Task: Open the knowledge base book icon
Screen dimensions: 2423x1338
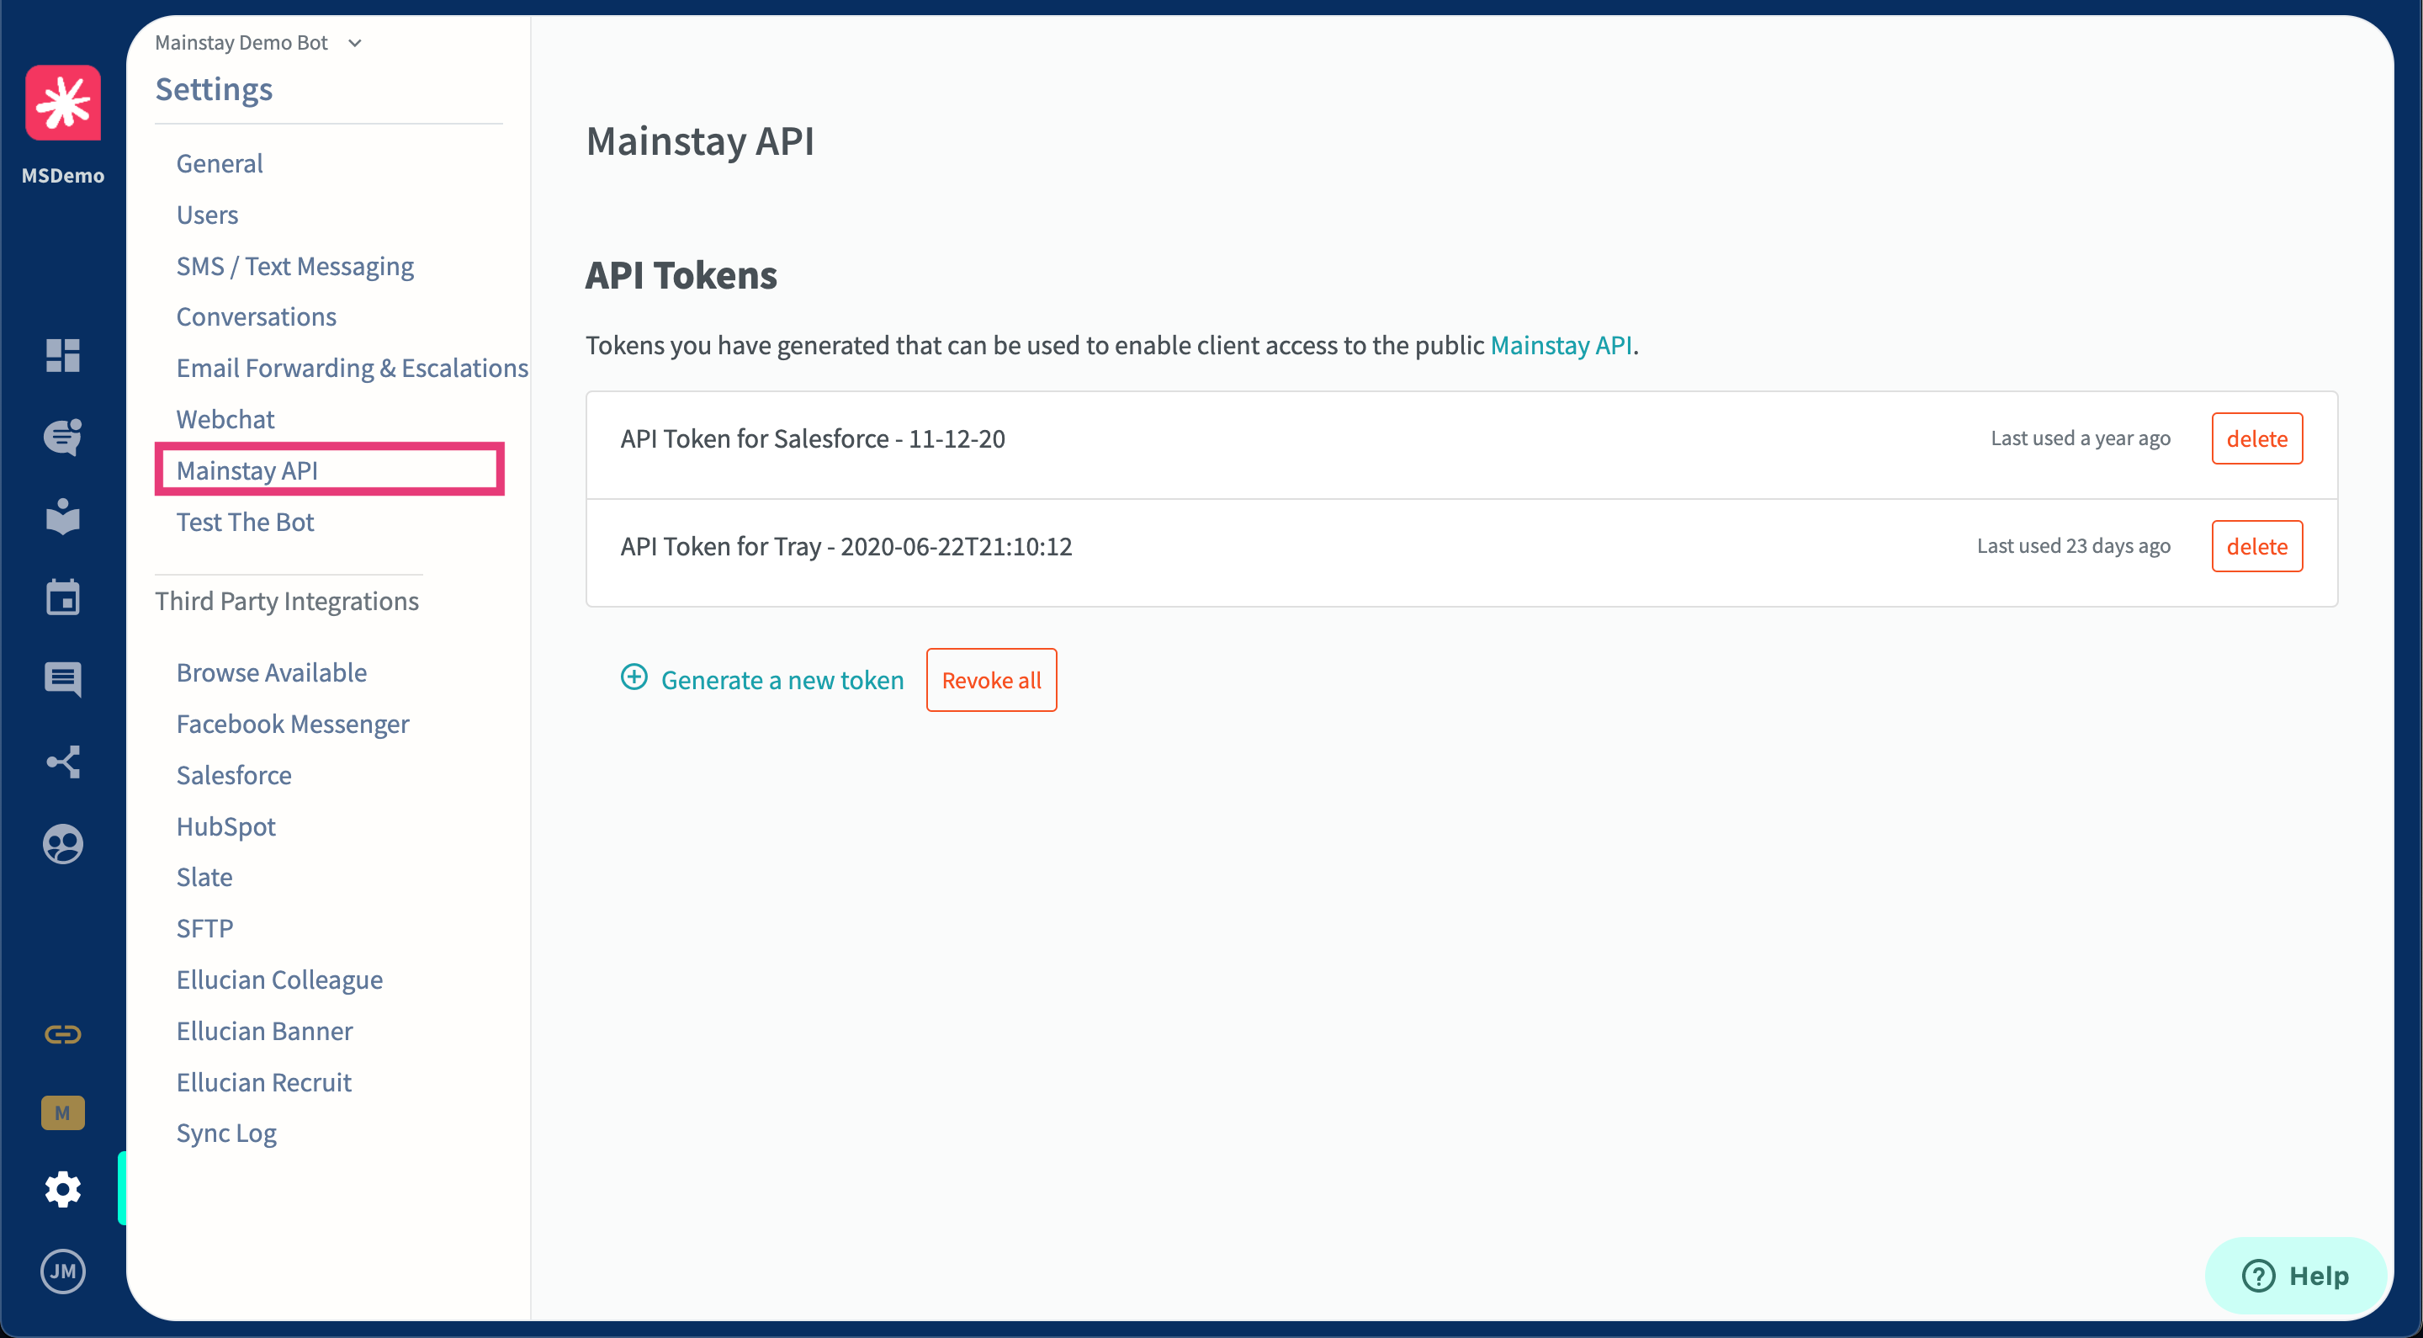Action: point(63,517)
